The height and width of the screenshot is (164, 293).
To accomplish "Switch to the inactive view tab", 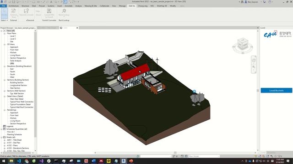I will point(48,28).
